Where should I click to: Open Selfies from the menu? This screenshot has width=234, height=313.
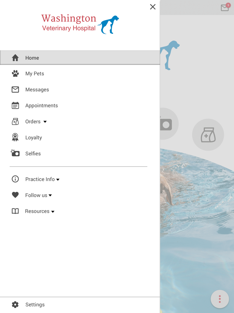pyautogui.click(x=33, y=153)
